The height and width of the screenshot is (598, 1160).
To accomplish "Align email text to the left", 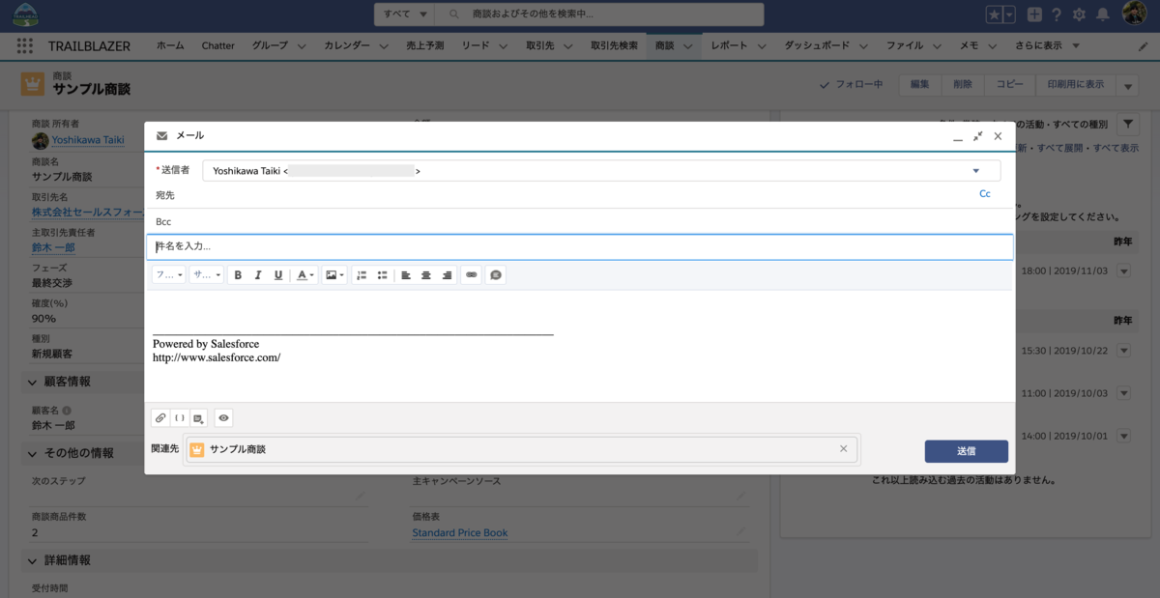I will (x=406, y=275).
